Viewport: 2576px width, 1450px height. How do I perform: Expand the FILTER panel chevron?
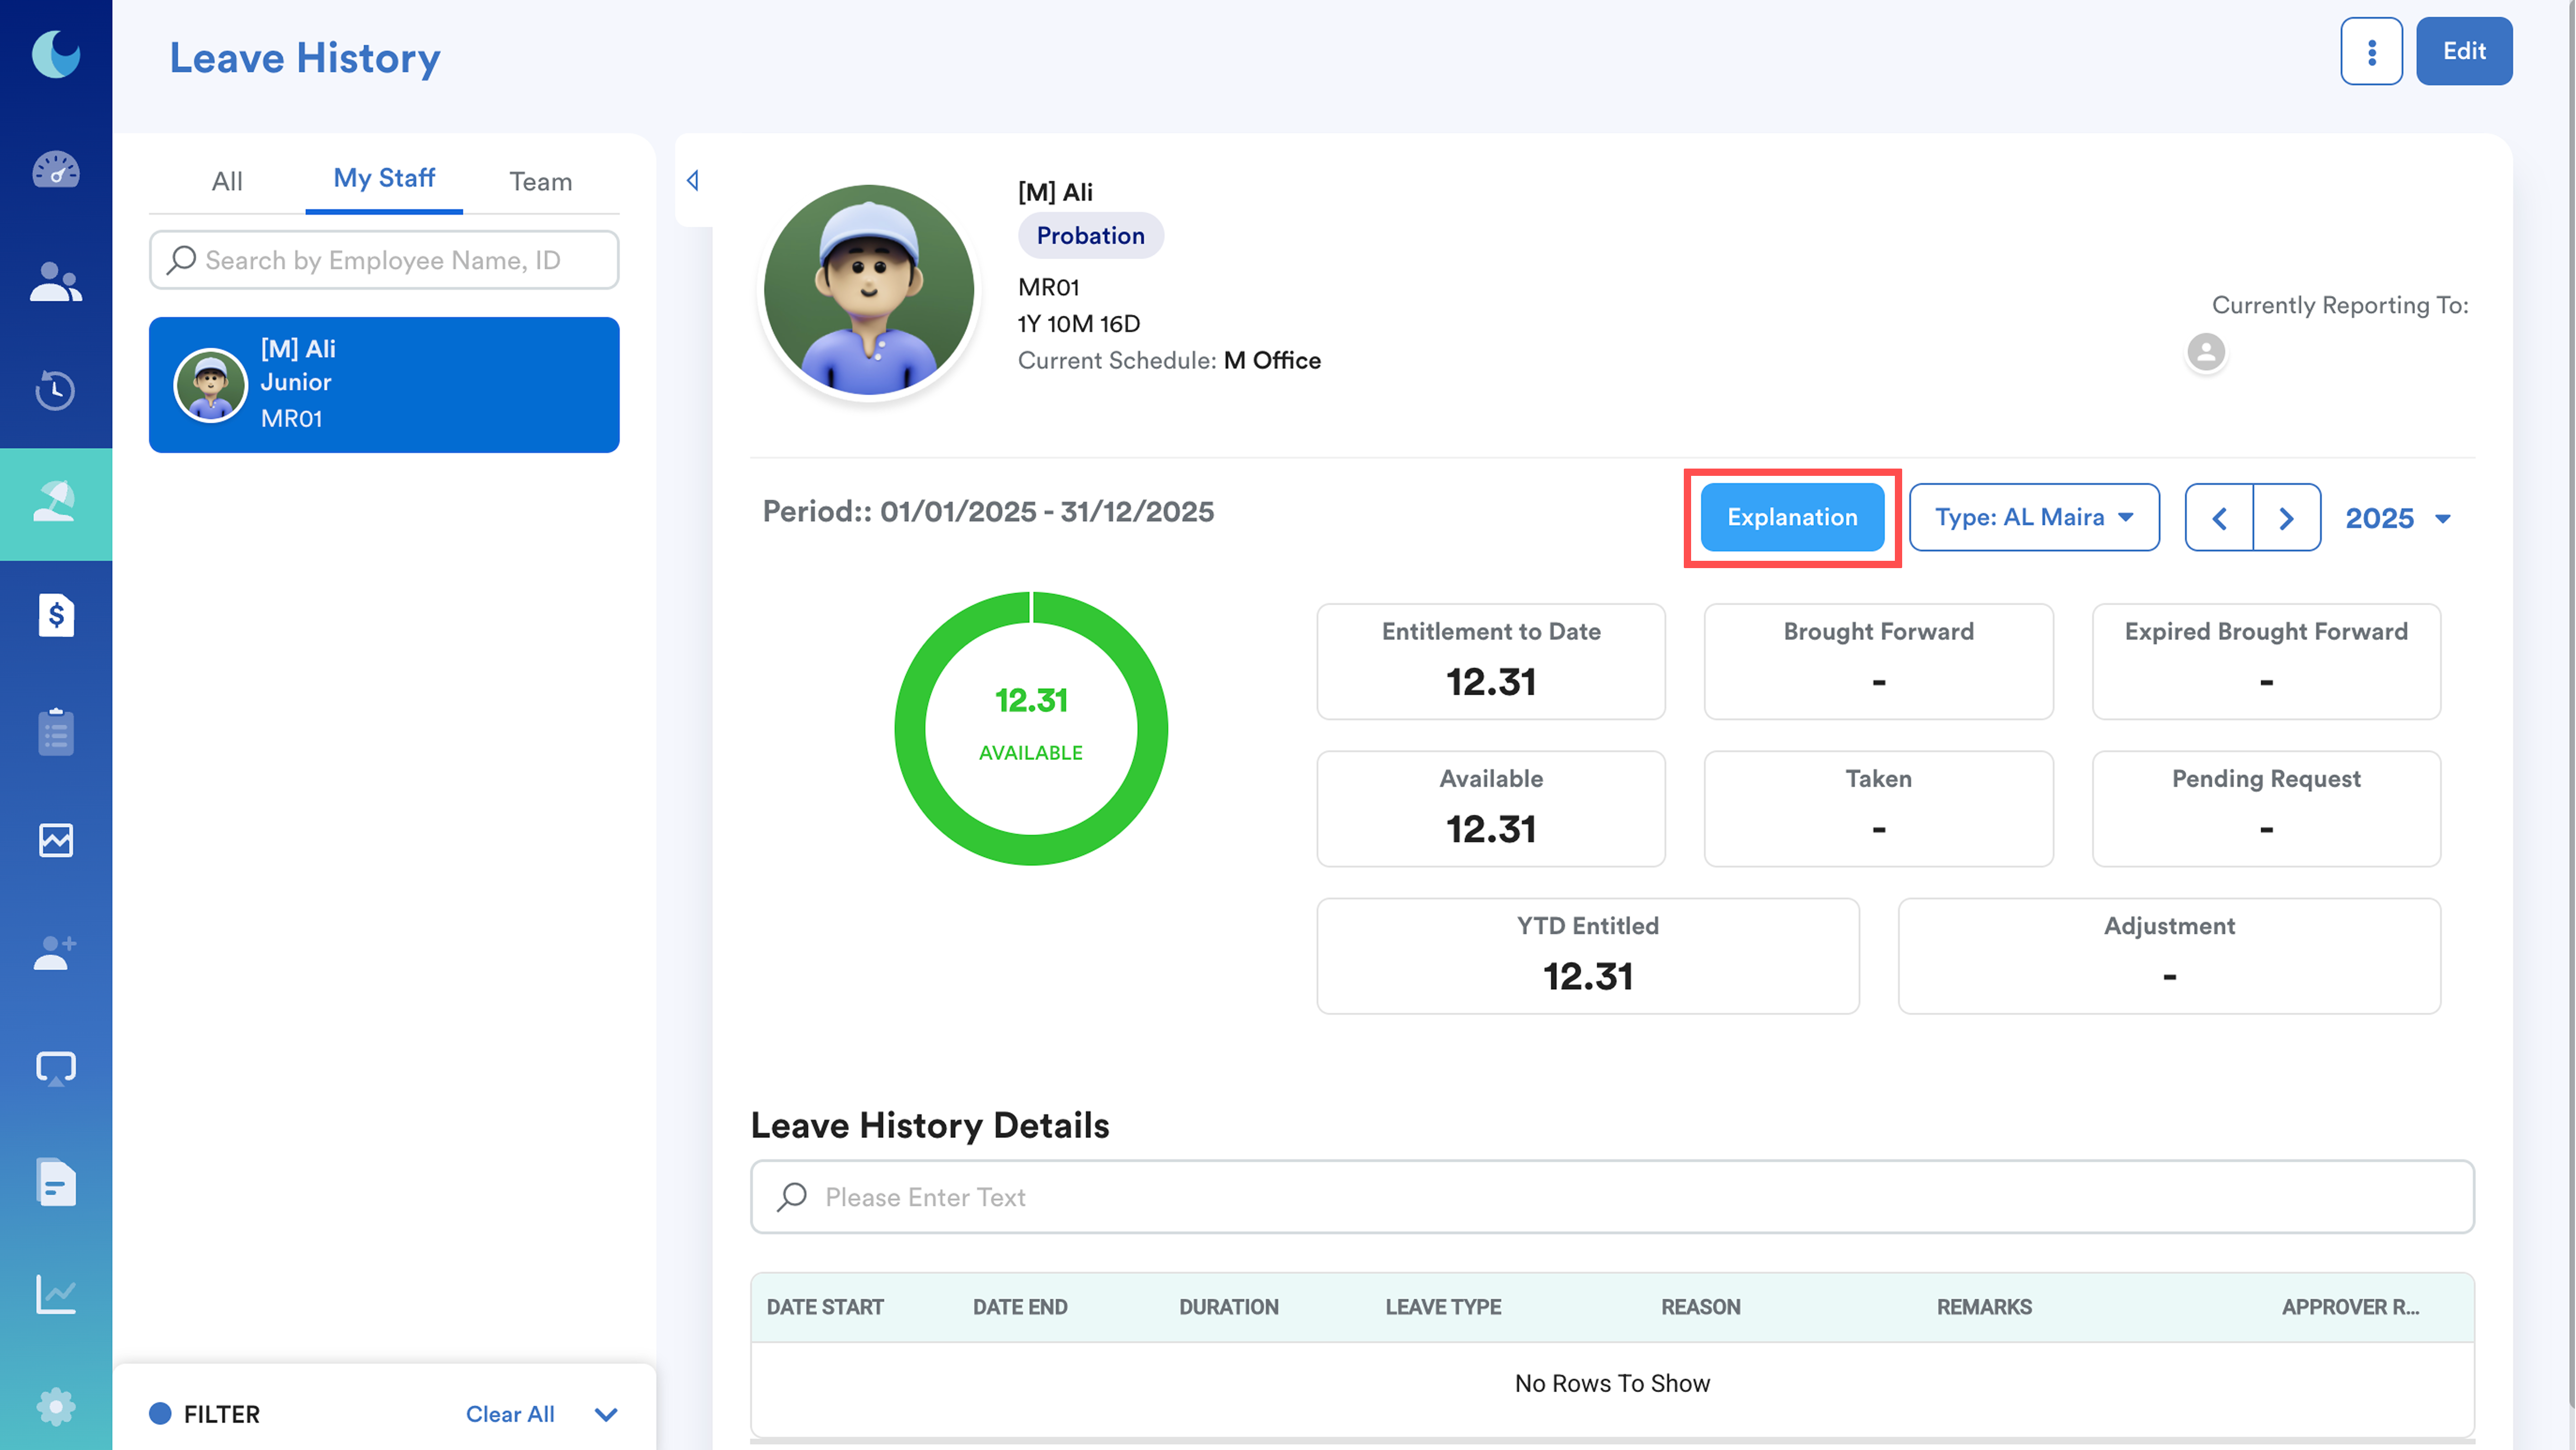coord(606,1414)
